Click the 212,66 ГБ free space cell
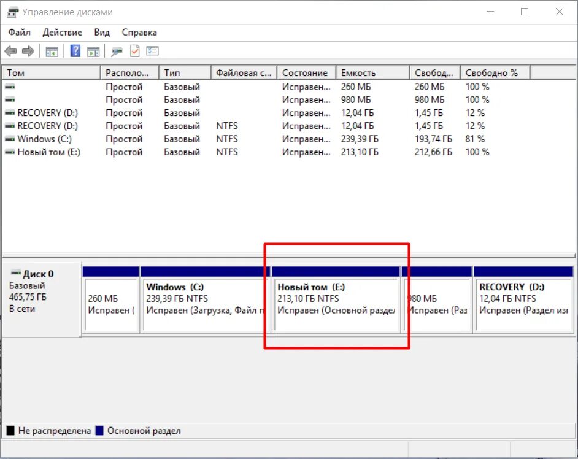This screenshot has height=459, width=578. tap(433, 152)
